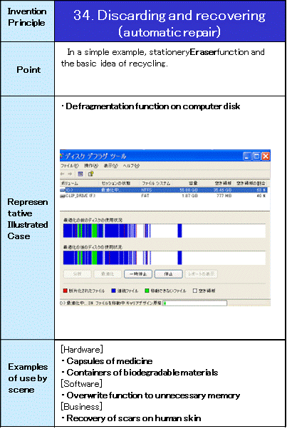Open the ヘルプ(H) menu
This screenshot has width=287, height=429.
point(131,166)
